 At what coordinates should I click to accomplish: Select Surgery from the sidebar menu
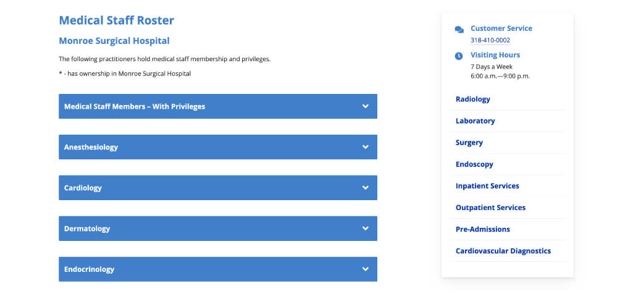tap(469, 143)
